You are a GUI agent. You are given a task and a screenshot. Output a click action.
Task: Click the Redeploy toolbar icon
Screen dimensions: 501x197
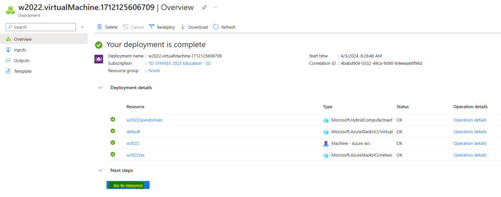152,27
